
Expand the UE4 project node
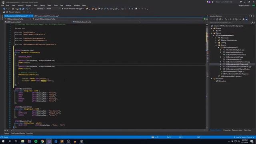coord(214,31)
